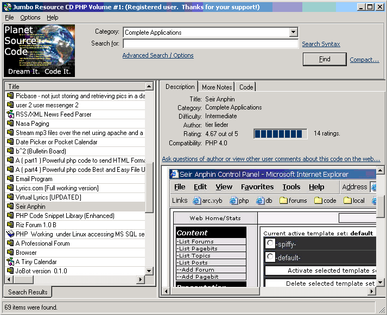Click the Virtual Lyrics [UPDATED] icon
This screenshot has width=387, height=315.
10,197
